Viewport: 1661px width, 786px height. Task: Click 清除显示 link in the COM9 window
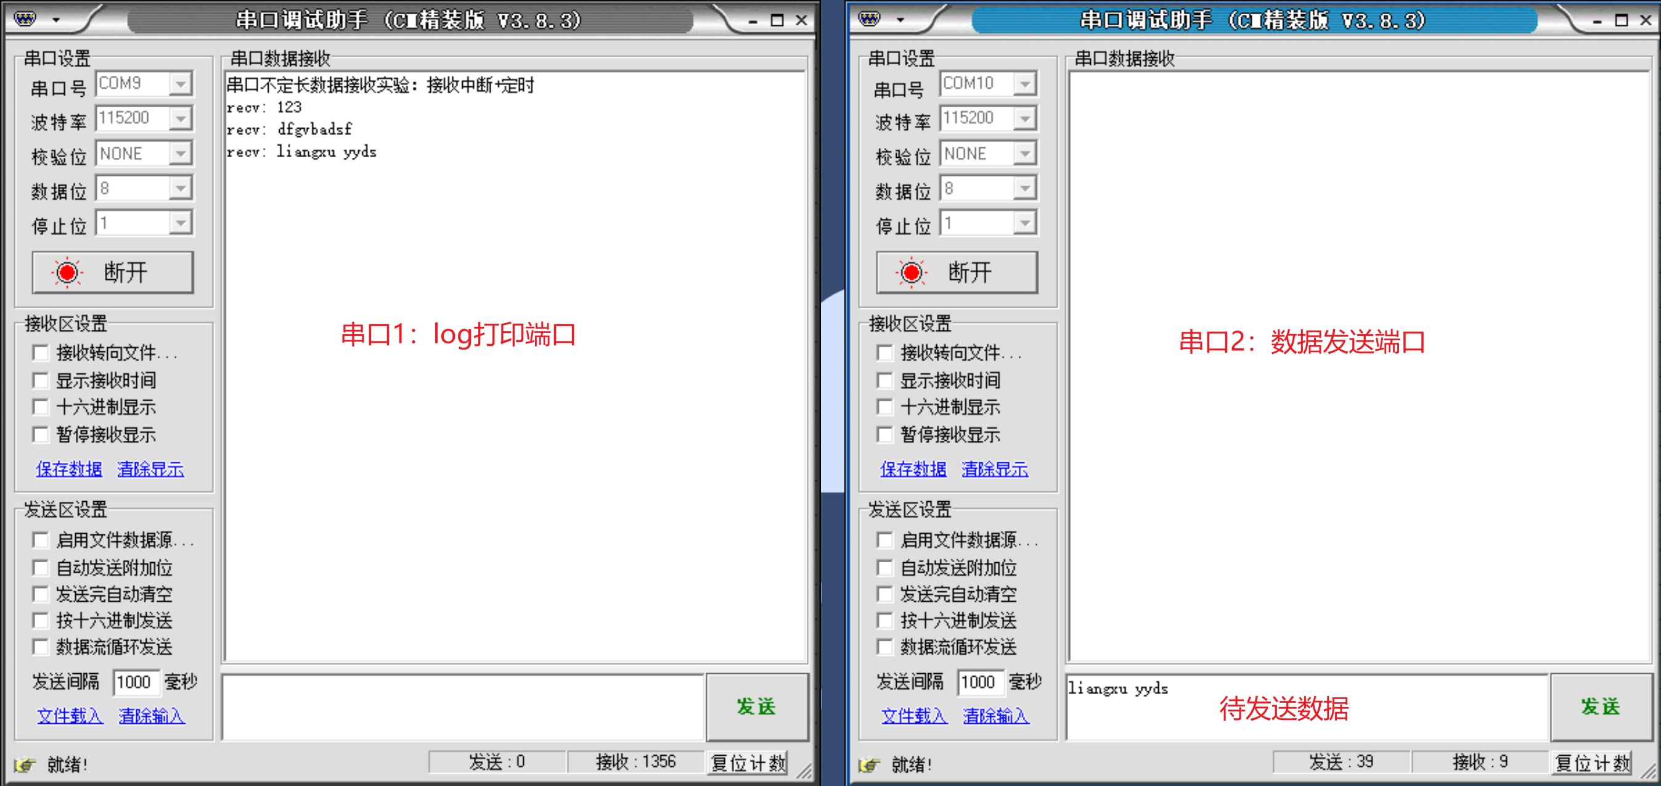coord(150,469)
